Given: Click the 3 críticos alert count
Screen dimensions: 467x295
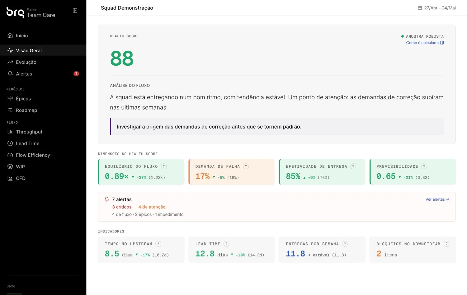Looking at the screenshot, I should coord(122,207).
